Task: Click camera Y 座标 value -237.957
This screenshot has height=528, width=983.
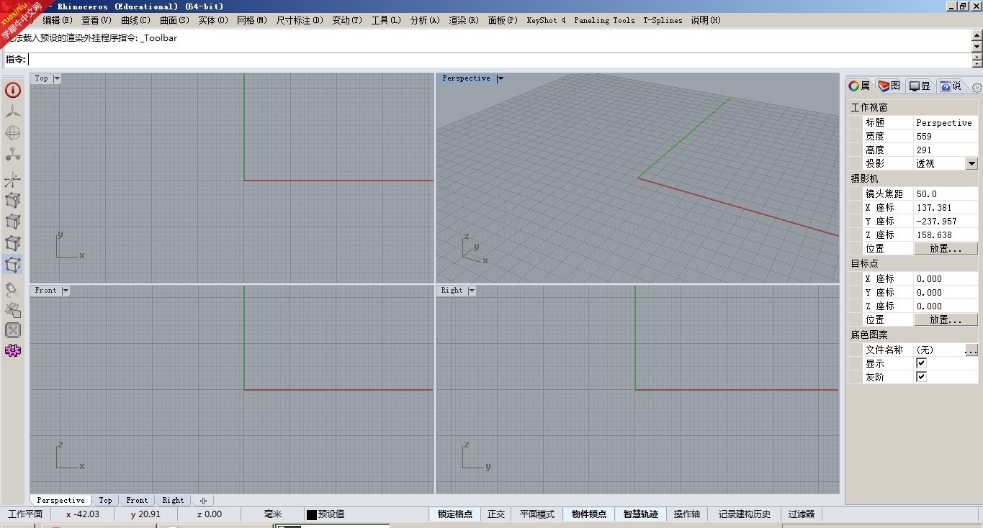Action: pos(946,221)
